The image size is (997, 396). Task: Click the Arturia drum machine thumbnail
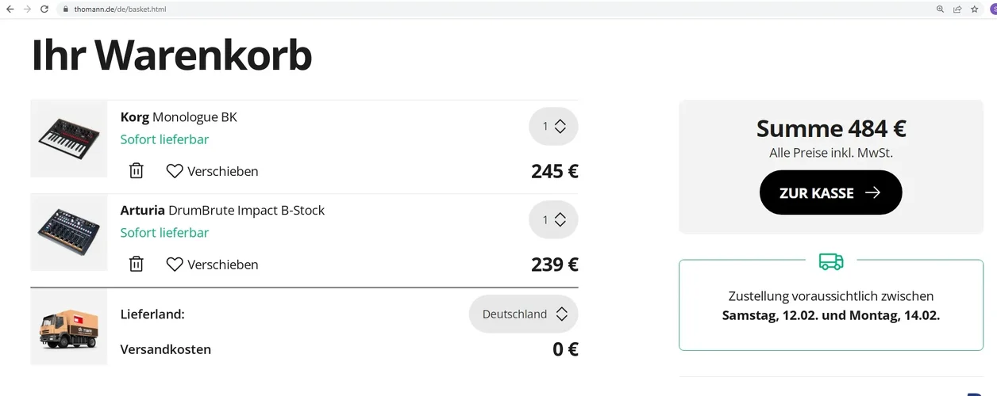coord(69,233)
